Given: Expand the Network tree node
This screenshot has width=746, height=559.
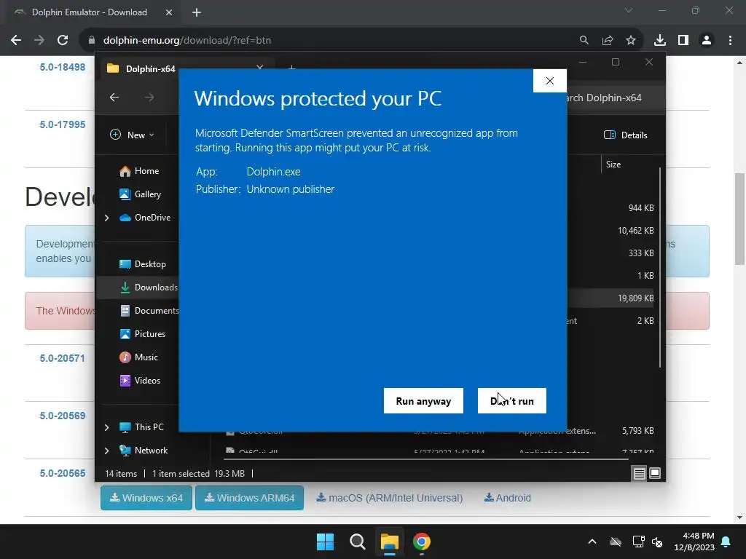Looking at the screenshot, I should (x=106, y=451).
